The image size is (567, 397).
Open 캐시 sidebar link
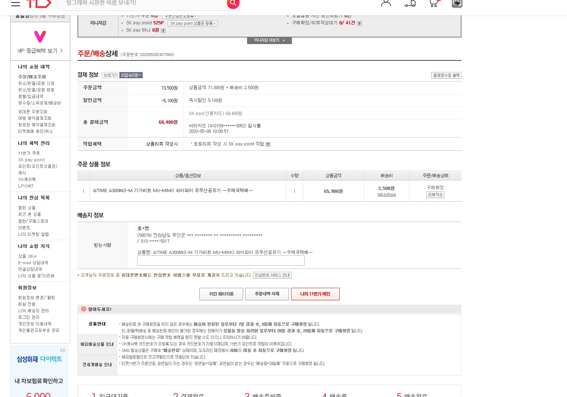click(x=22, y=173)
